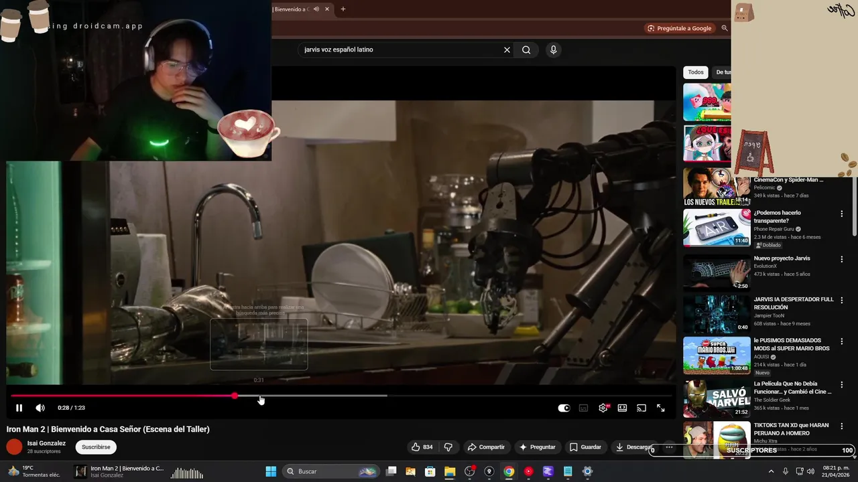This screenshot has height=482, width=858.
Task: Click the system tray microphone icon
Action: point(786,471)
